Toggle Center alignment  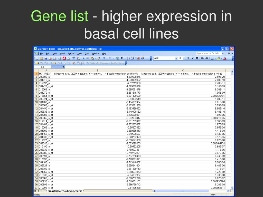207,58
